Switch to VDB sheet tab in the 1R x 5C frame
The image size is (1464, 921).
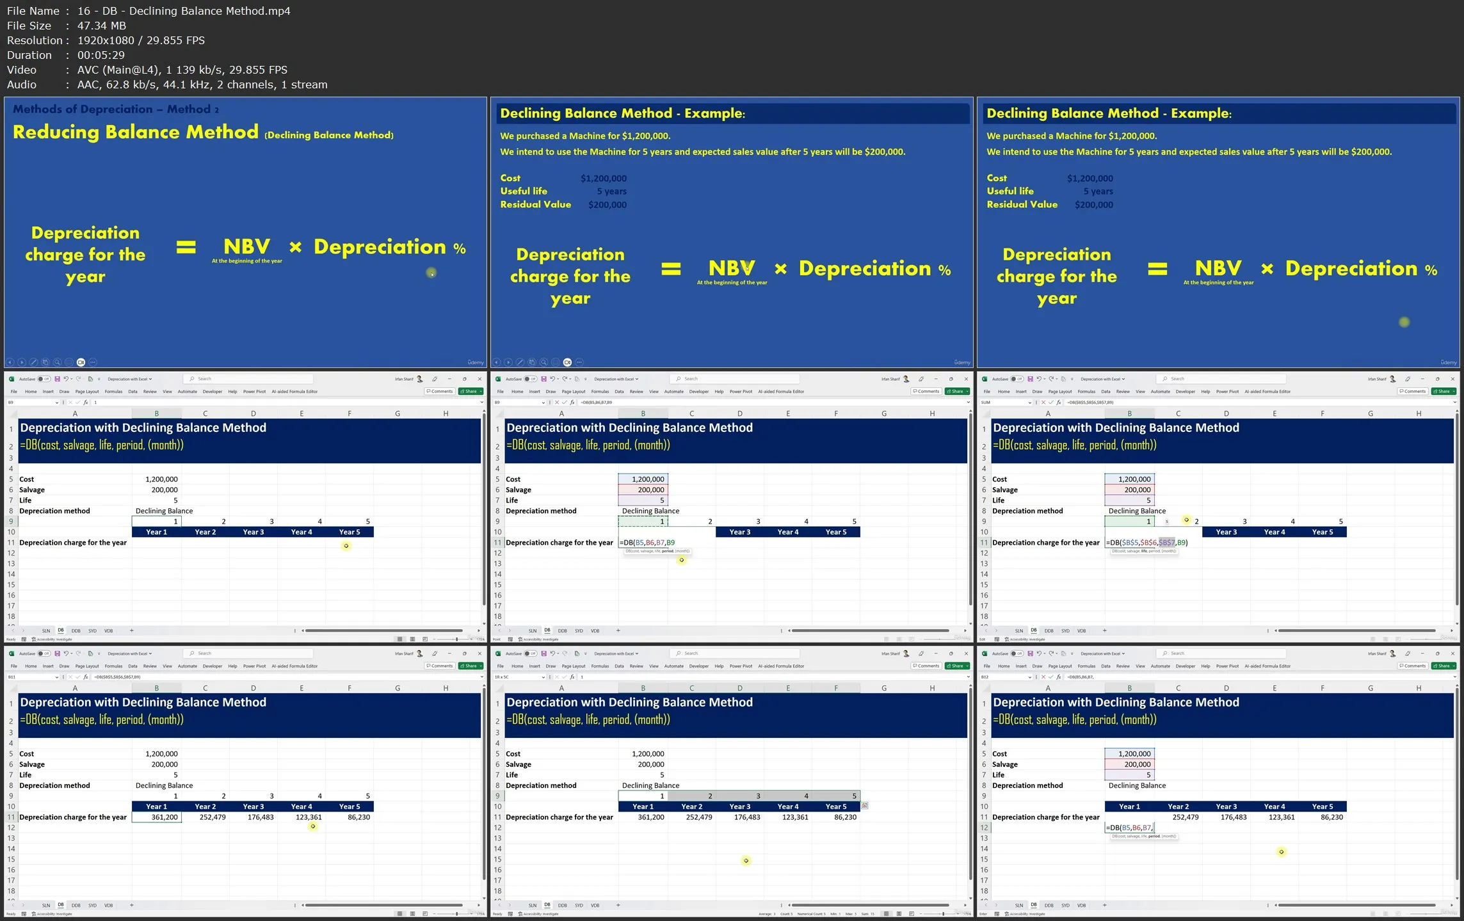tap(595, 905)
